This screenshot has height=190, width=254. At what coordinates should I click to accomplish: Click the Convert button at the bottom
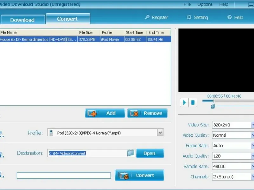(139, 175)
